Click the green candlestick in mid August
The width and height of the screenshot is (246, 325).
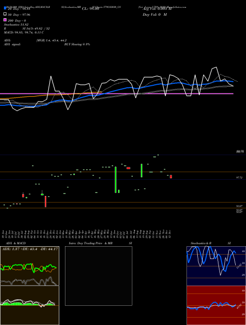point(141,170)
